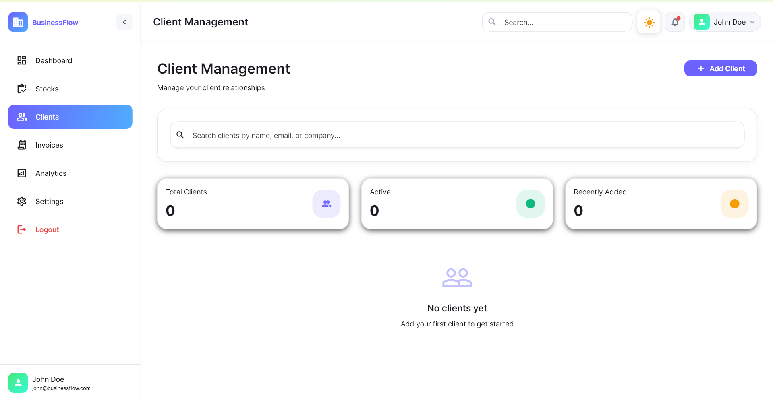Collapse the sidebar with the chevron button
This screenshot has width=773, height=400.
point(124,22)
